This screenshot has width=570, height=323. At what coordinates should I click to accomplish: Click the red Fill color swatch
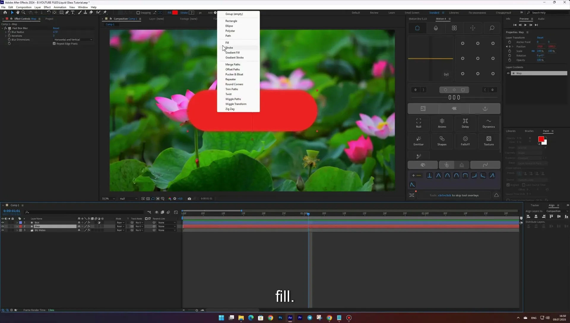(x=175, y=13)
